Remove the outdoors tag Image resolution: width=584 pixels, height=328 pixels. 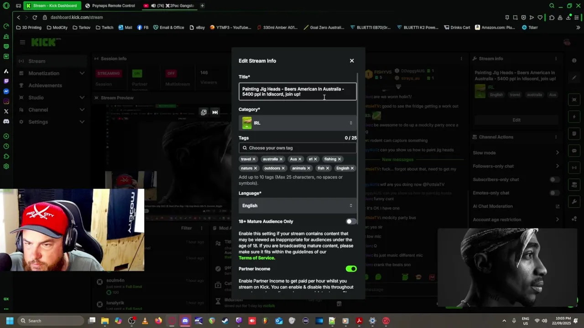click(283, 168)
